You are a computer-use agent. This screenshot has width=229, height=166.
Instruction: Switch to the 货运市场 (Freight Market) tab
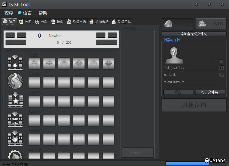pos(76,22)
